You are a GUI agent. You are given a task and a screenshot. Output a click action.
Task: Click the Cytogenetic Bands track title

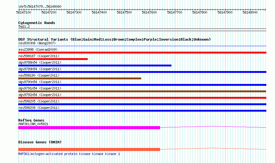click(x=37, y=23)
